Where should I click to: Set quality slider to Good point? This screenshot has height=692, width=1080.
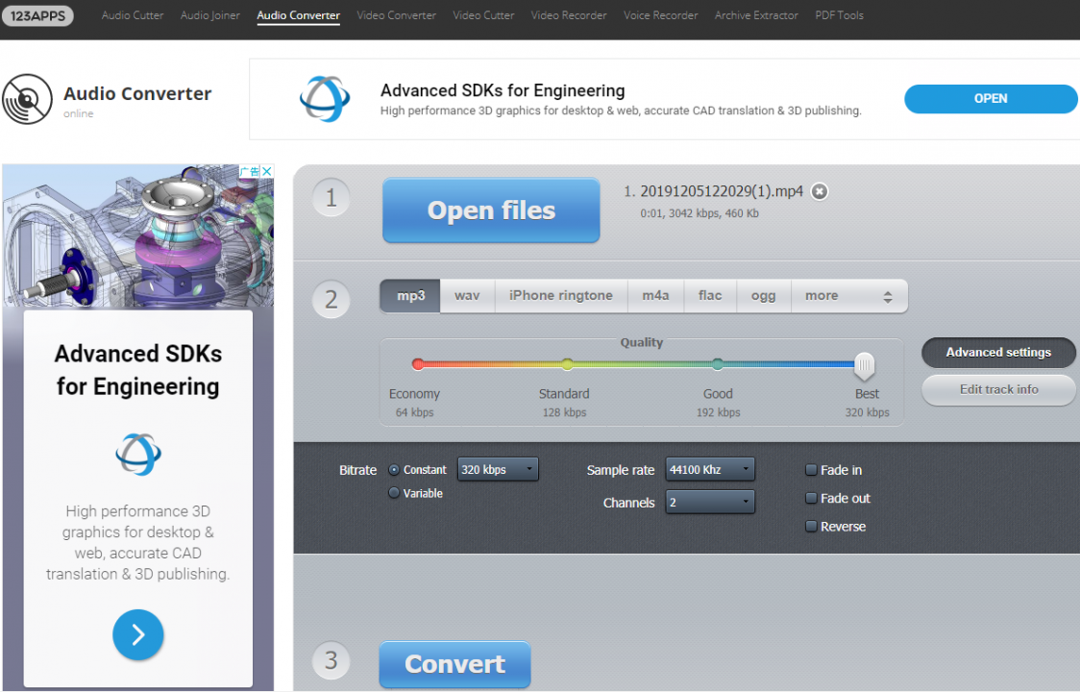(x=717, y=364)
